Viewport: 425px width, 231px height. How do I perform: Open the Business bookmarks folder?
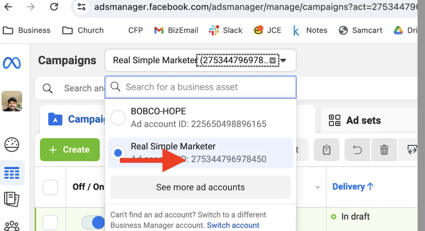26,30
